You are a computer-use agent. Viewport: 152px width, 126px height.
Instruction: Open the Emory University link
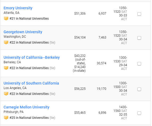coord(18,8)
